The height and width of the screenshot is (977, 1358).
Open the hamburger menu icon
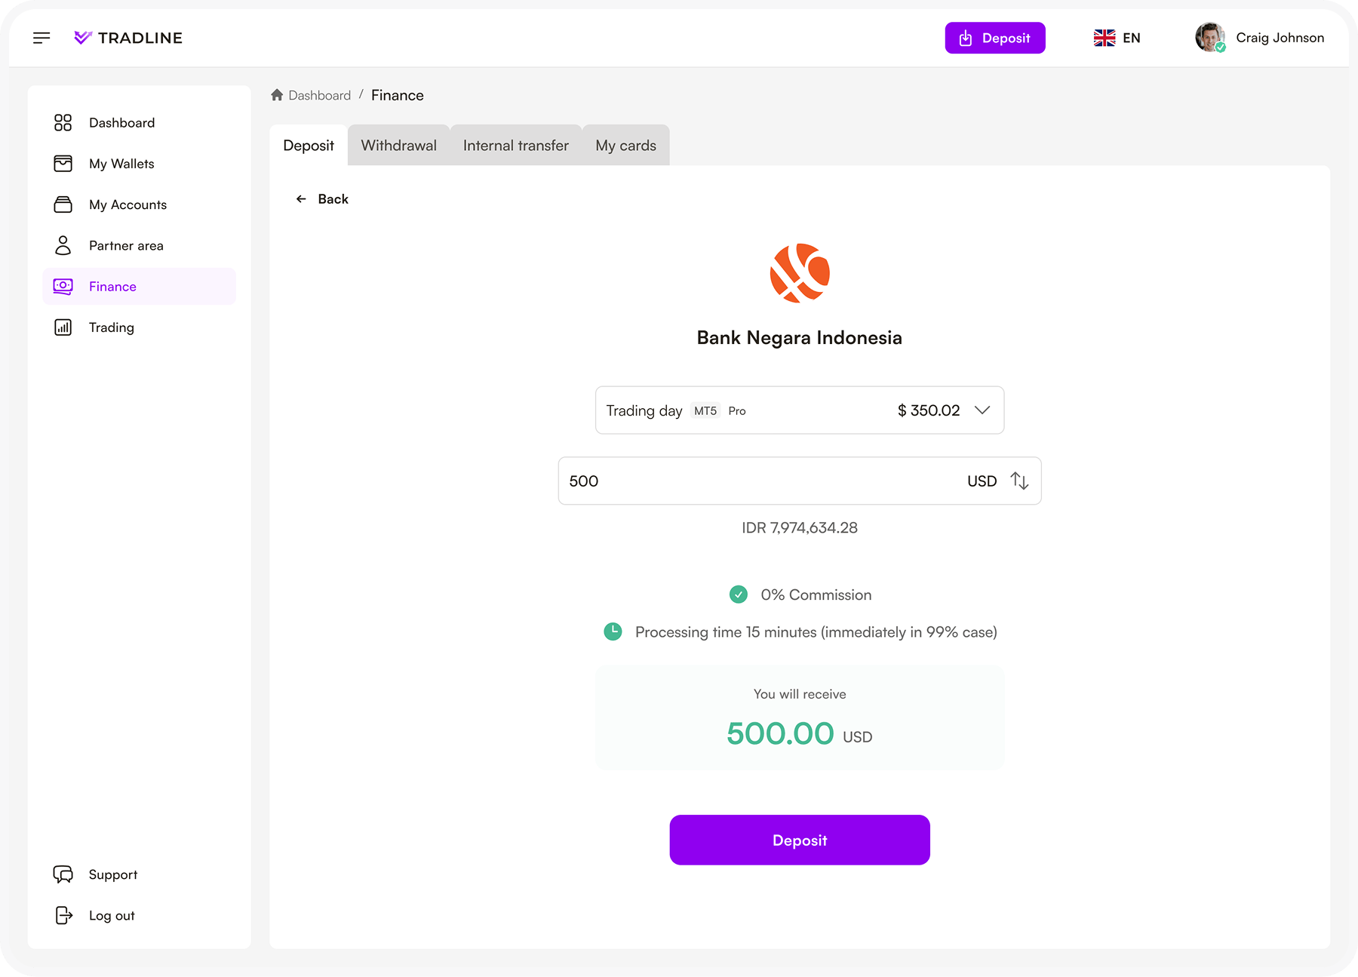coord(41,38)
